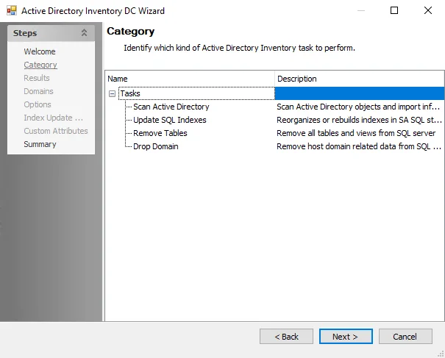
Task: Go to the Welcome step
Action: tap(40, 51)
